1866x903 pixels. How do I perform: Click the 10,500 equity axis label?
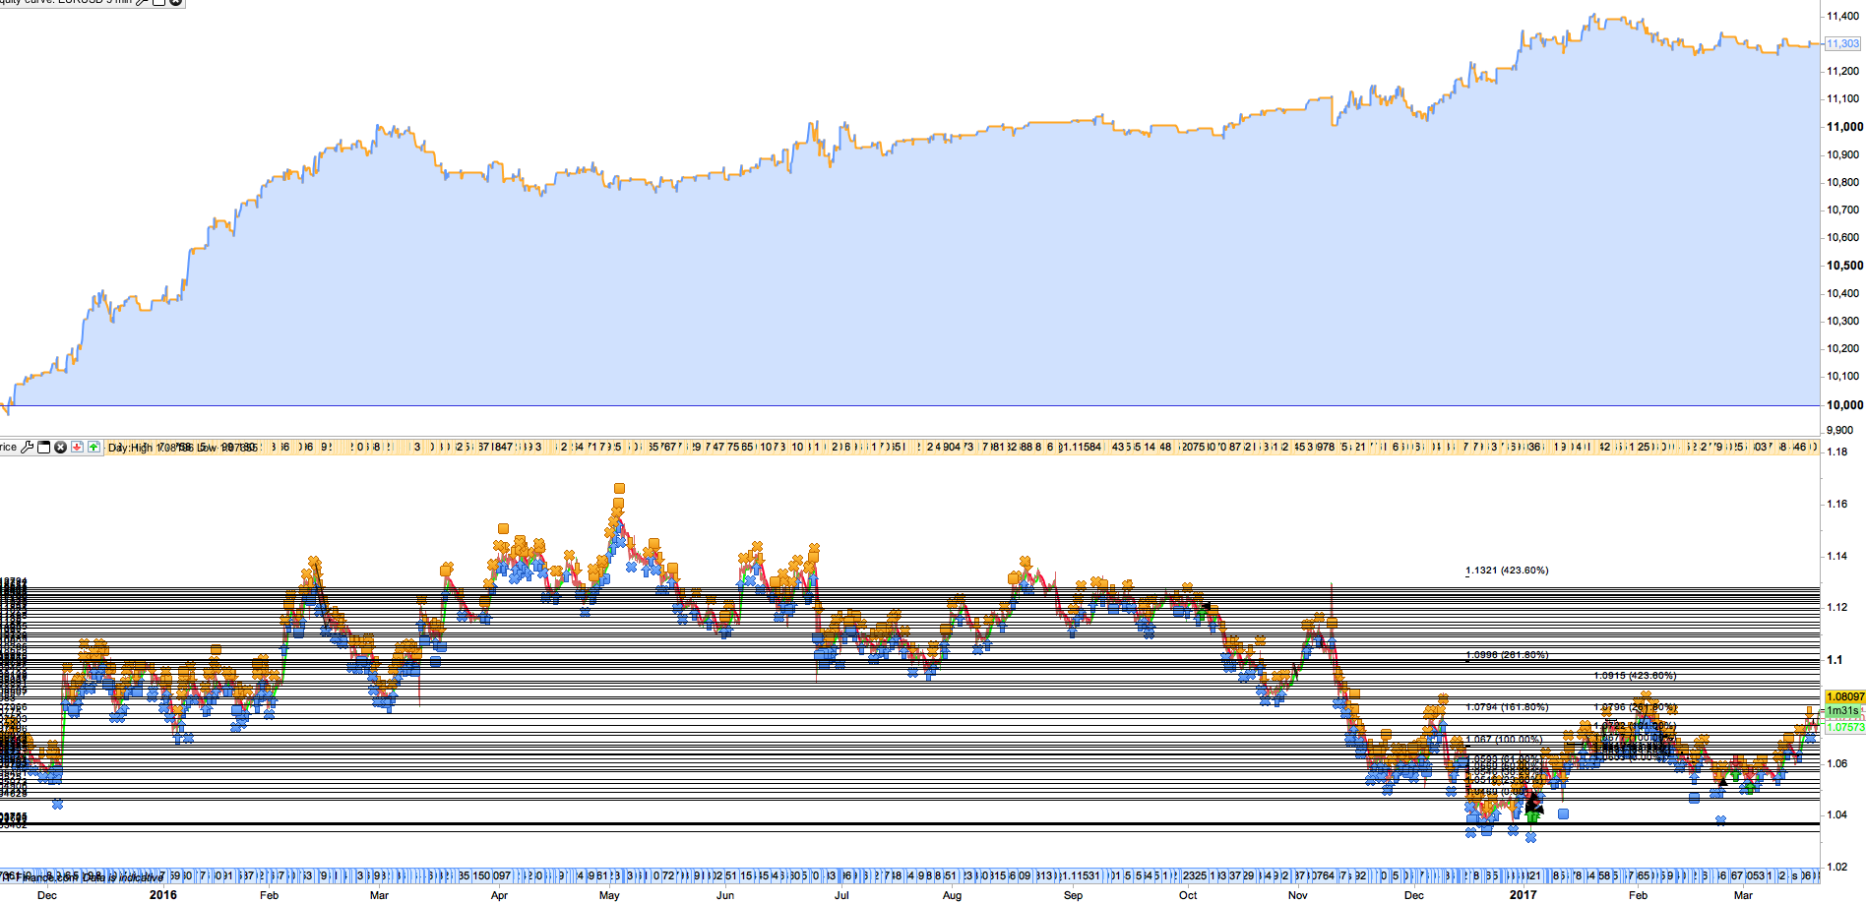1844,266
